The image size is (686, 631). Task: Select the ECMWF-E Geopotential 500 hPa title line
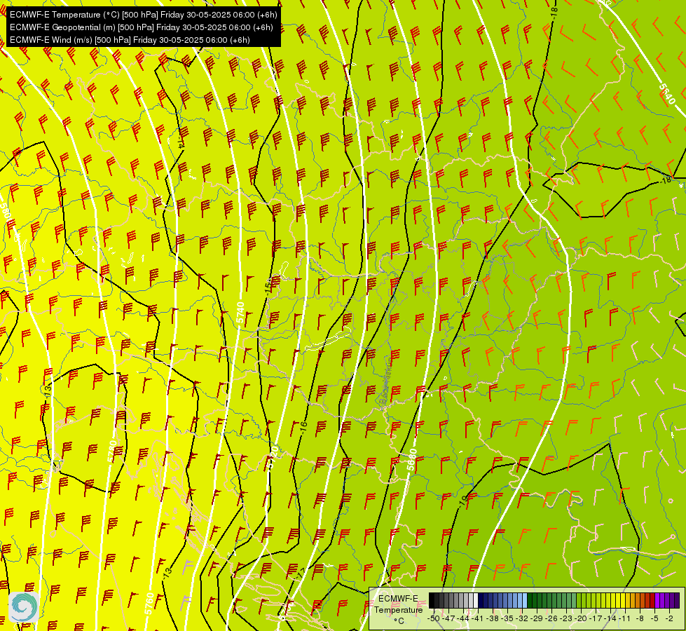(141, 27)
